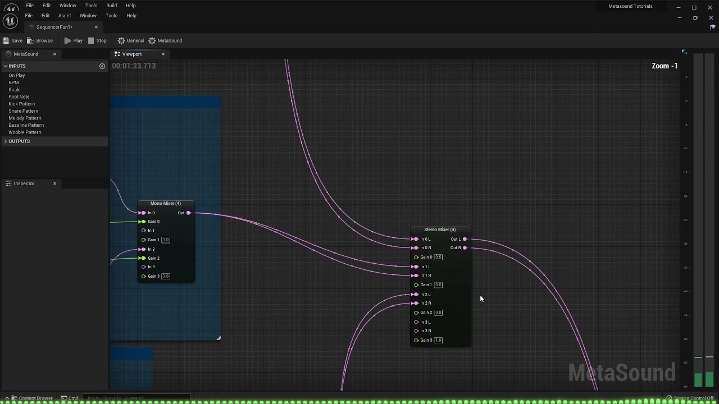The width and height of the screenshot is (719, 404).
Task: Close the SequencerFun1 tab
Action: 96,27
